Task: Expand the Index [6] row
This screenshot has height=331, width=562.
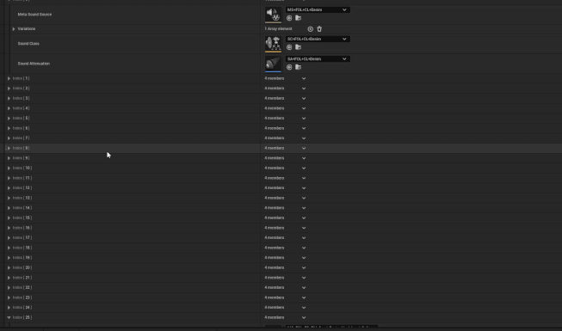Action: coord(9,128)
